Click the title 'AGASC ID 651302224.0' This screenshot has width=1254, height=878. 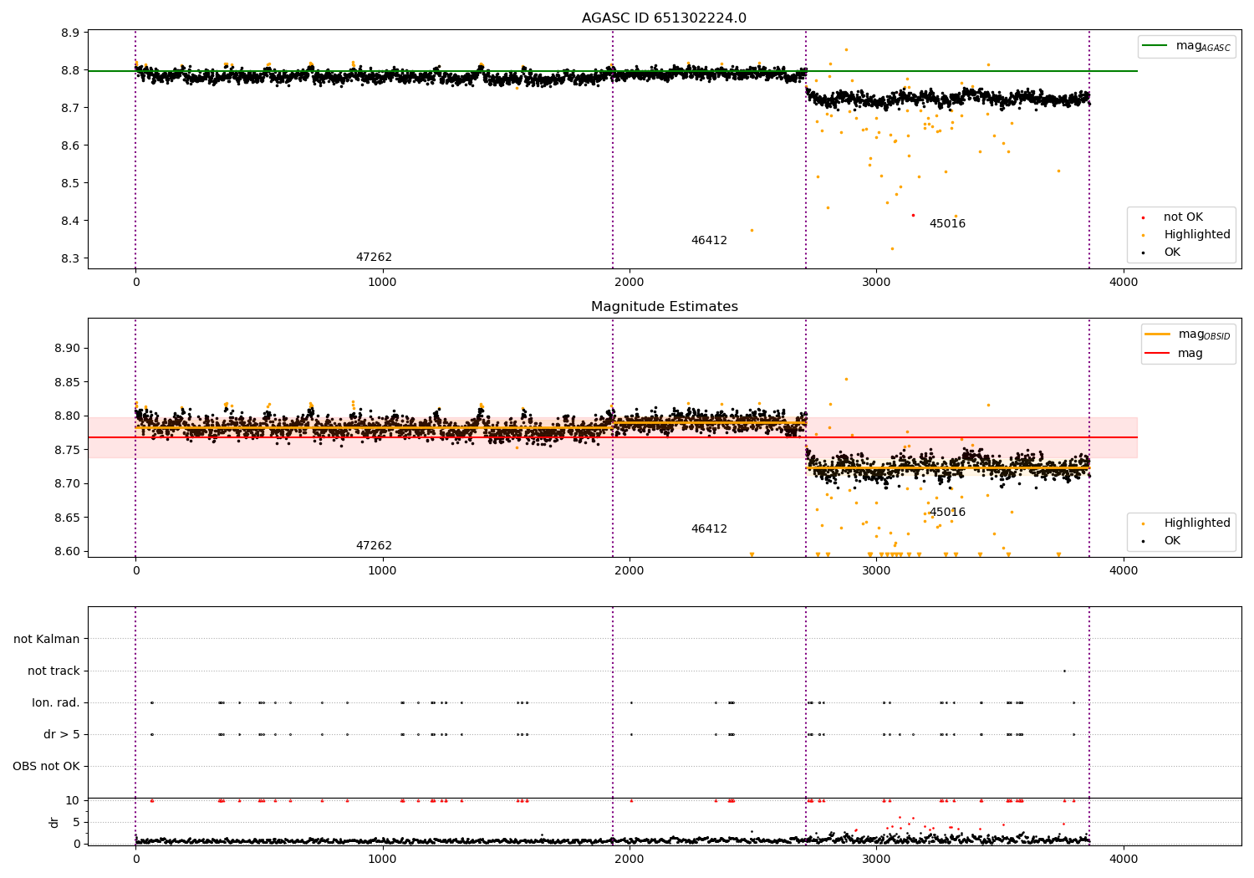point(664,18)
